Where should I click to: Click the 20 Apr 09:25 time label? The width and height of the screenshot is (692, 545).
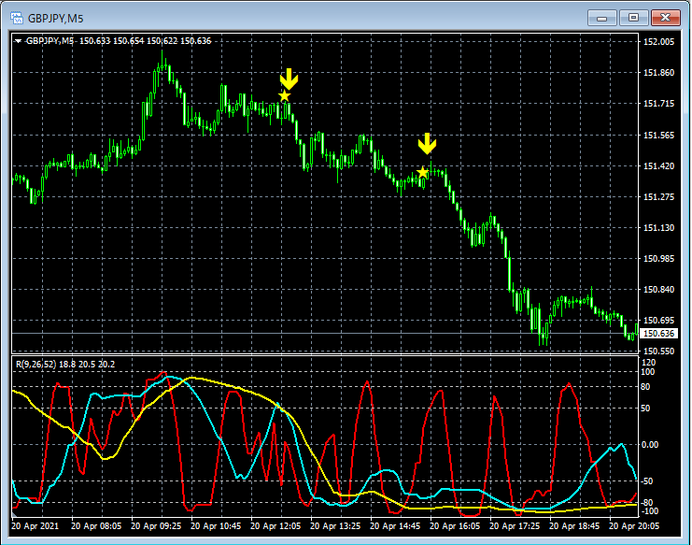pyautogui.click(x=156, y=526)
